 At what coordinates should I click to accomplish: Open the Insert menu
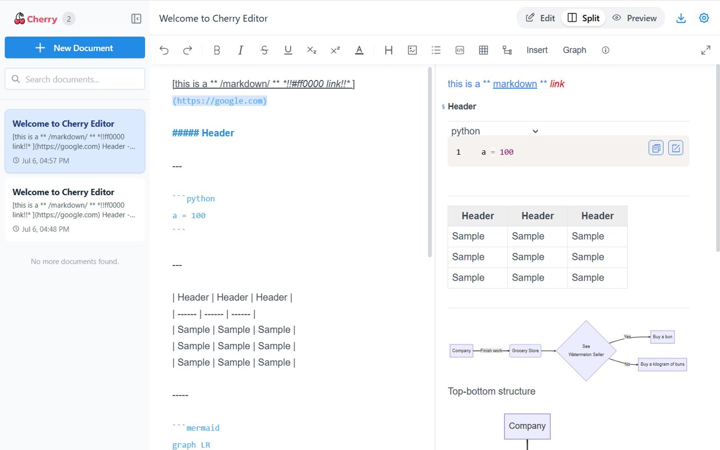click(537, 50)
